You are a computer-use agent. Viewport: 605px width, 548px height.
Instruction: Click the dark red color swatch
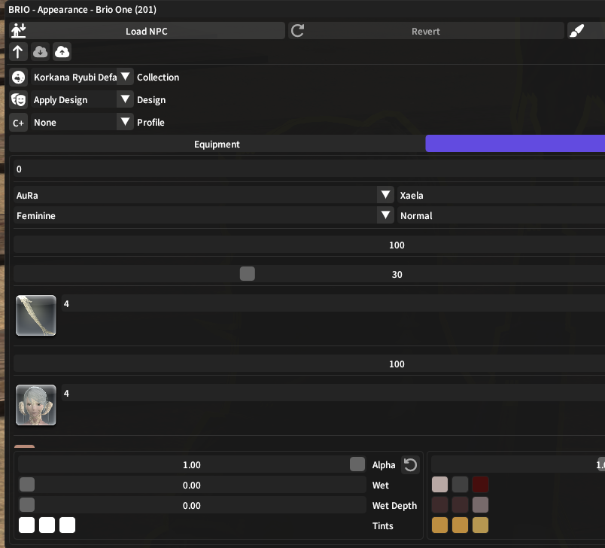(480, 484)
